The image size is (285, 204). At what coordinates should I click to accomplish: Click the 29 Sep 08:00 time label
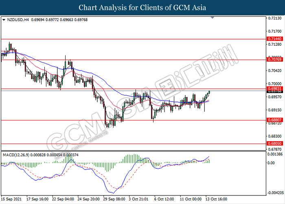click(114, 199)
